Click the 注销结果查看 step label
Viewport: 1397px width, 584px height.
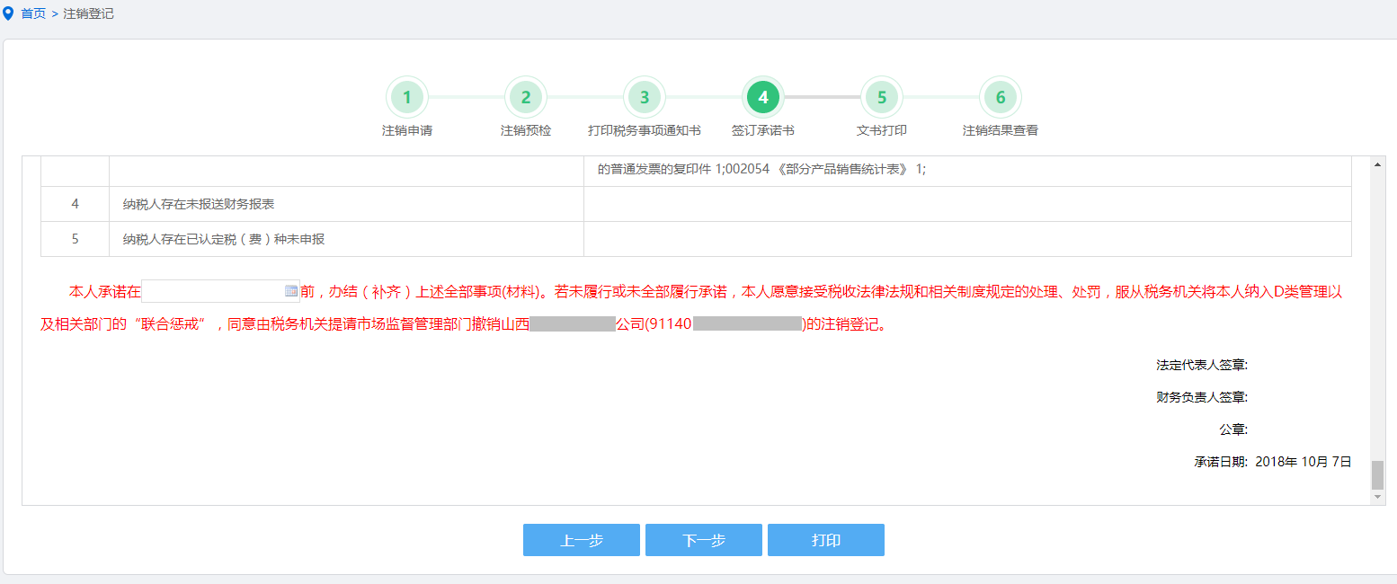point(1001,130)
